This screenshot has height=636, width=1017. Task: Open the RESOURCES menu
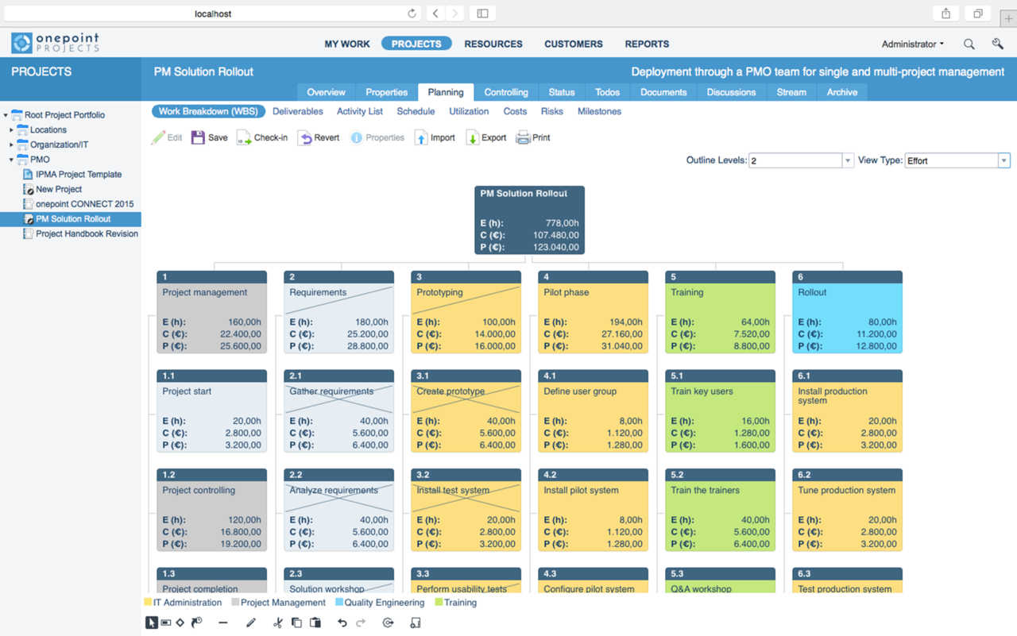tap(493, 44)
